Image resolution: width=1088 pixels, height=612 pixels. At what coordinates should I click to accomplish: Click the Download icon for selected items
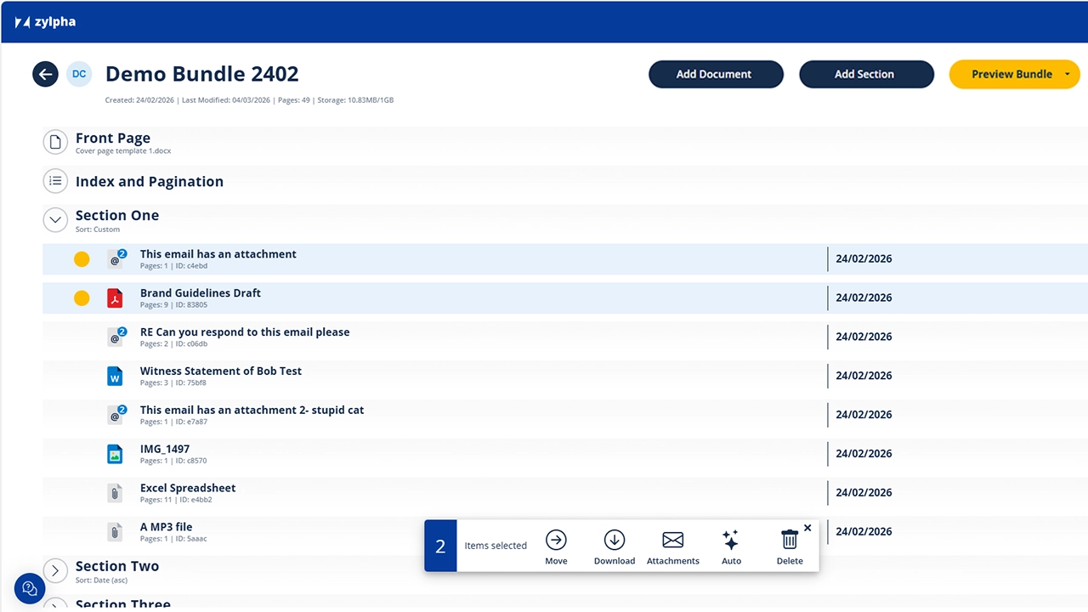tap(614, 540)
